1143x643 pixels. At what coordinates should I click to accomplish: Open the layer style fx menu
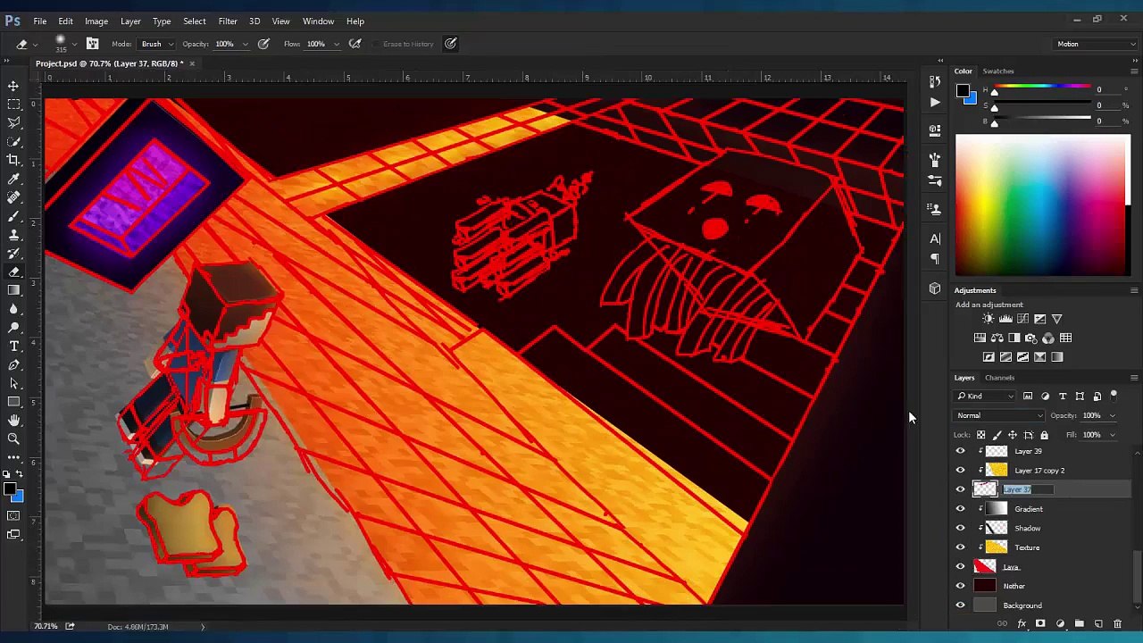(x=1022, y=624)
